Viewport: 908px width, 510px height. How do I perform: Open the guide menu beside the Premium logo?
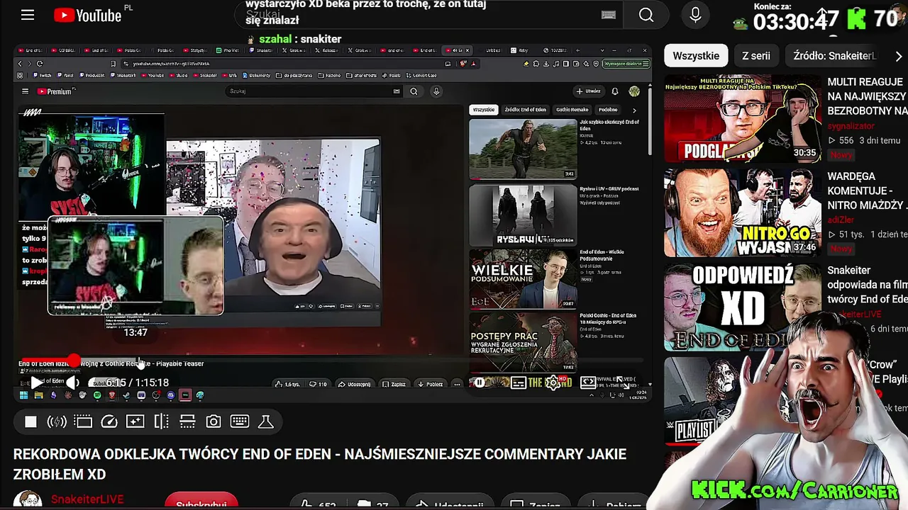25,91
